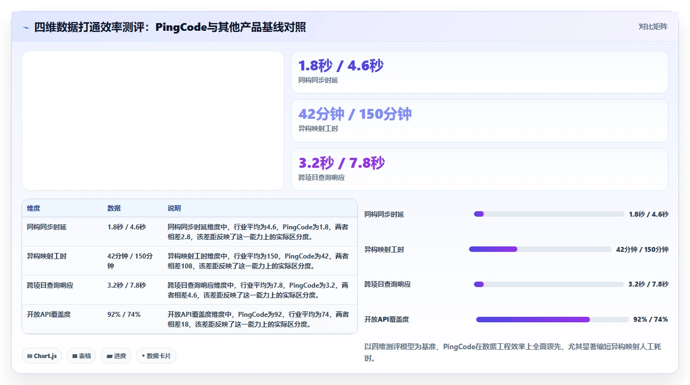Click the 跨项目查询响应 caption in the third stat card

click(x=322, y=178)
